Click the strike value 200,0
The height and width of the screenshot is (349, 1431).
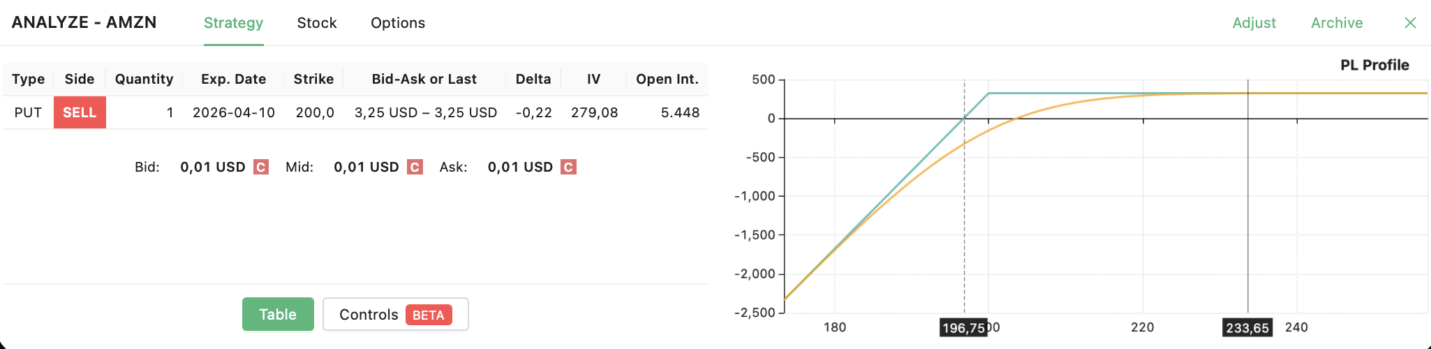click(315, 112)
